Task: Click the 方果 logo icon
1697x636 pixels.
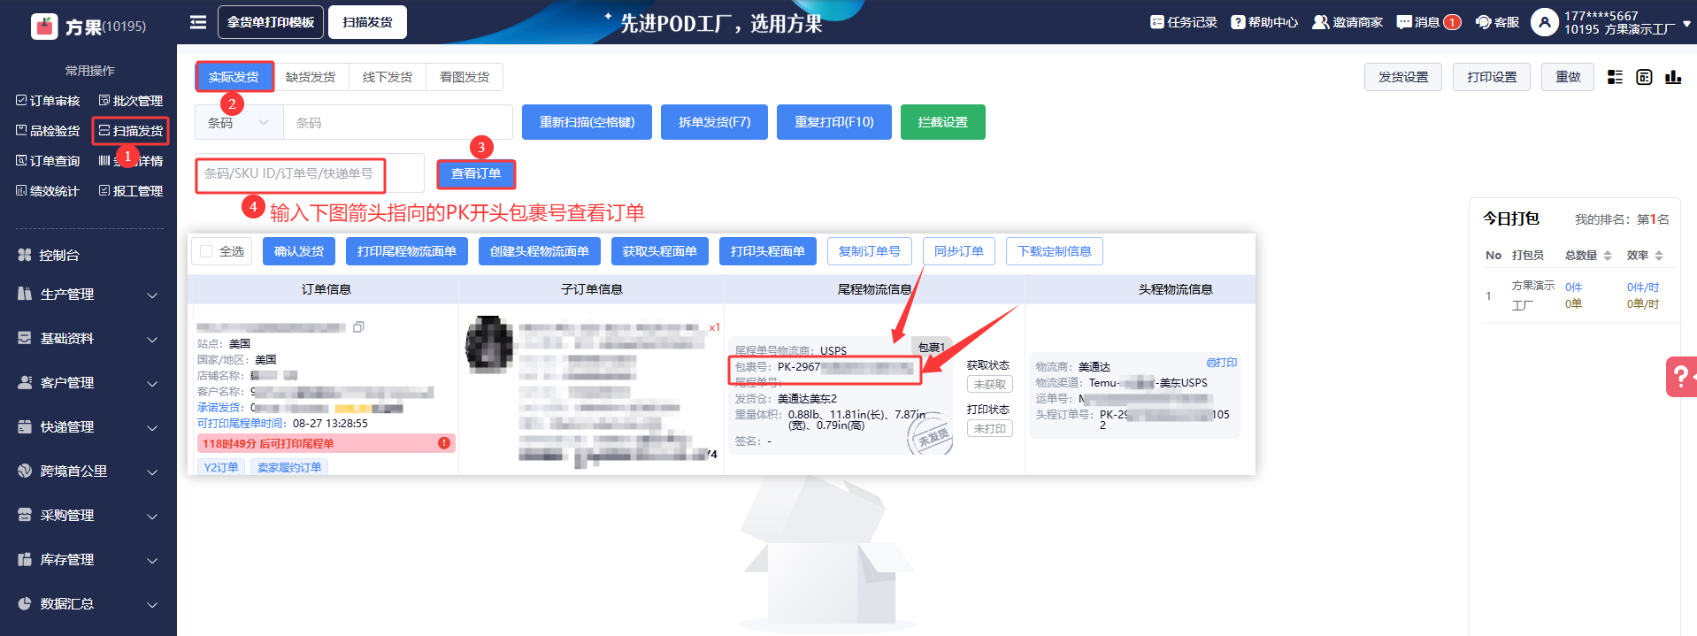Action: pos(44,27)
